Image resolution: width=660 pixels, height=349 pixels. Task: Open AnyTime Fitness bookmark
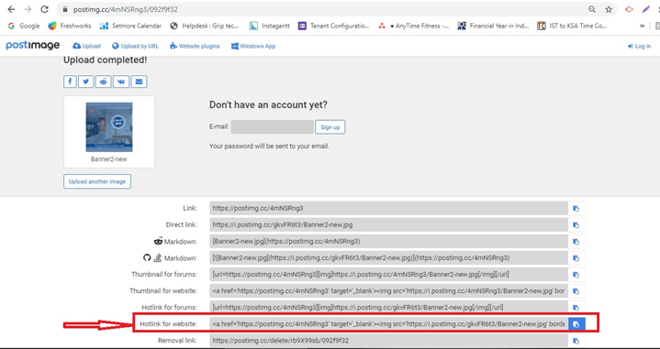click(414, 26)
